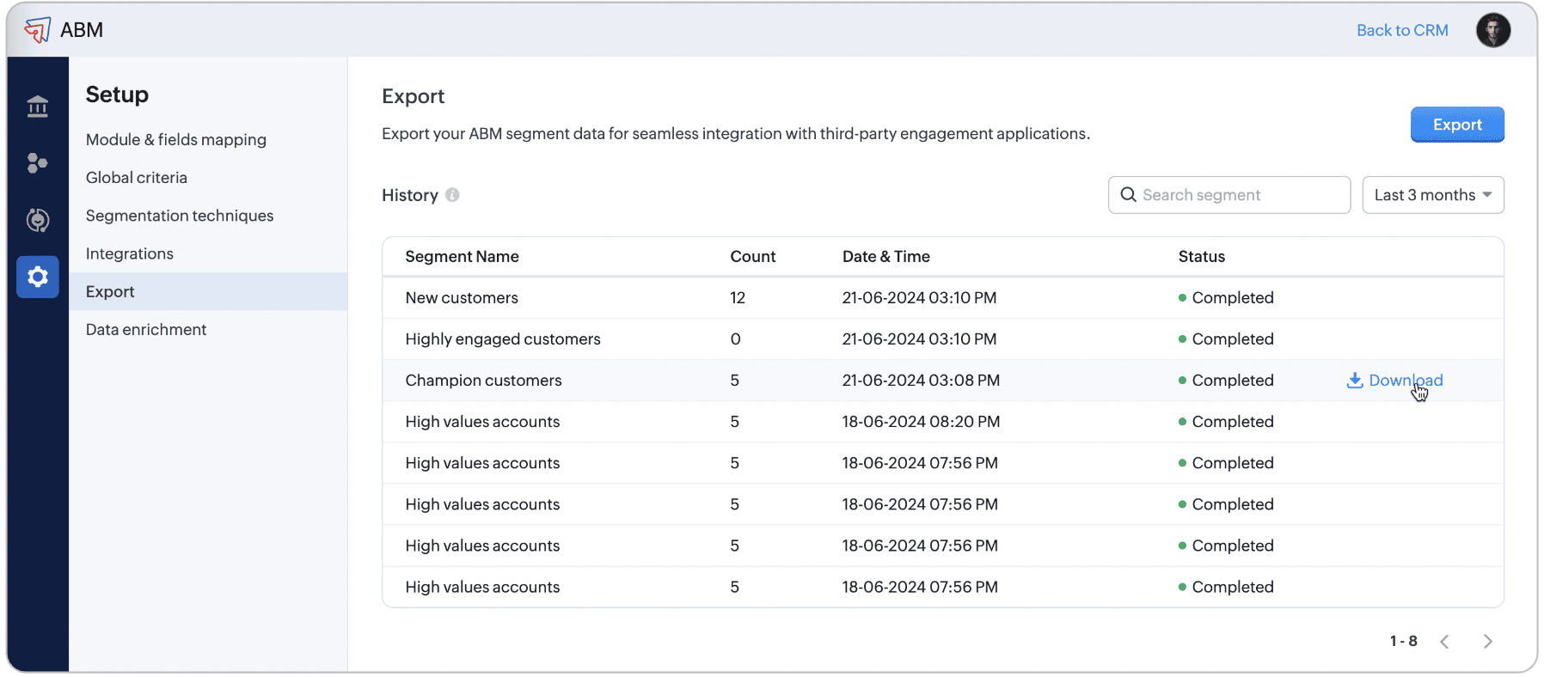Screen dimensions: 1544x677
Task: Open the circular engagement icon in sidebar
Action: (x=38, y=220)
